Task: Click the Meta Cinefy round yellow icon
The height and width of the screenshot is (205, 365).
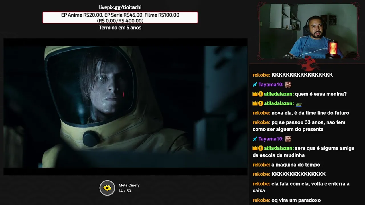Action: tap(107, 188)
